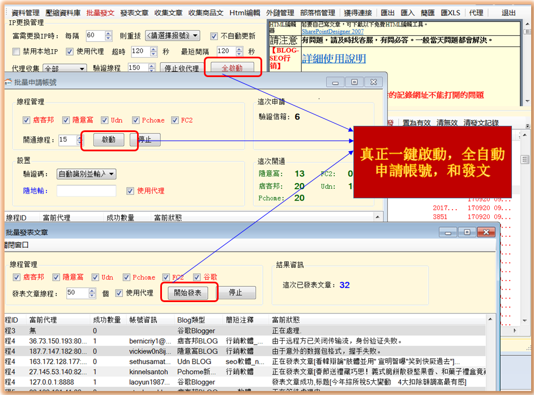Click the 批量申請帳號 window title icon
Viewport: 534px width, 395px height.
(8, 82)
